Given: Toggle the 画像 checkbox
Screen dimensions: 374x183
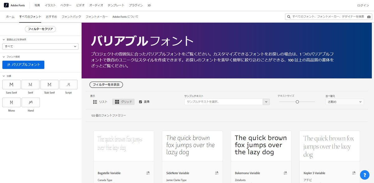Looking at the screenshot, I should tap(141, 102).
